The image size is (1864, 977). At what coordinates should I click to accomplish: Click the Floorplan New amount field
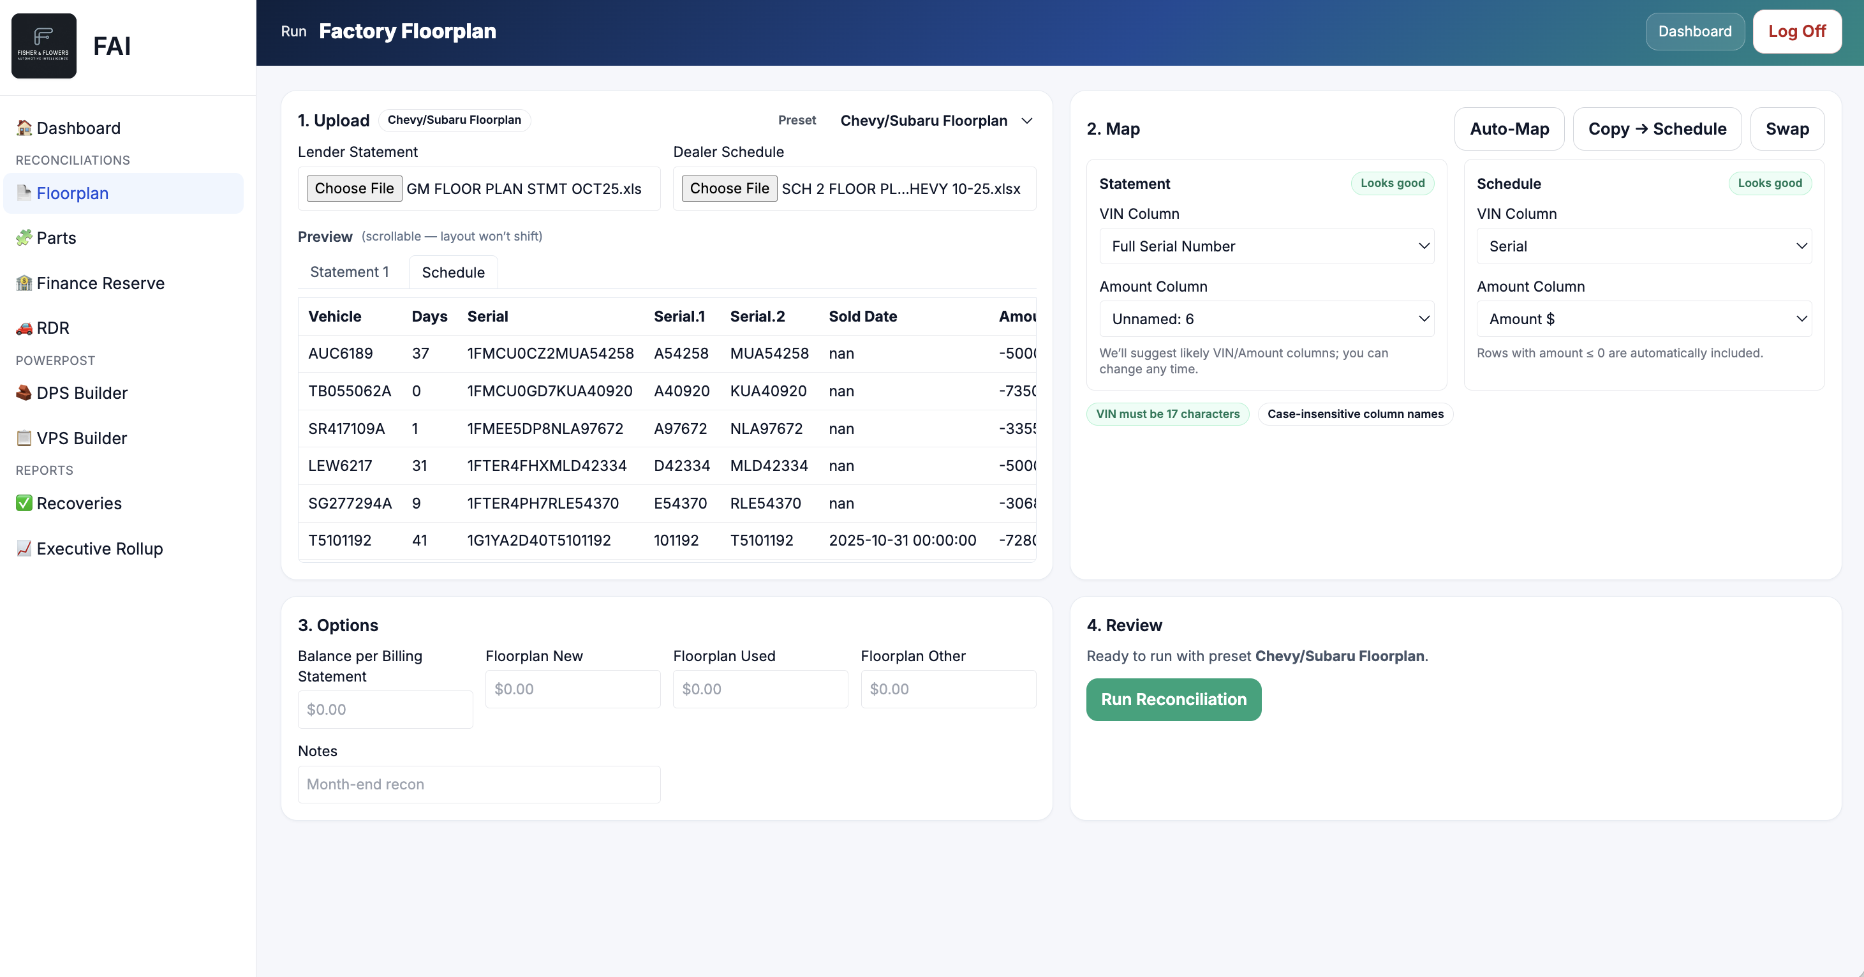coord(572,689)
